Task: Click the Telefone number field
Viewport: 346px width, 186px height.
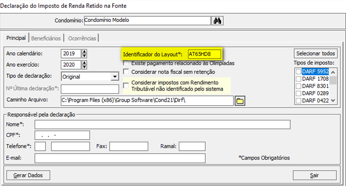Action: pos(71,146)
